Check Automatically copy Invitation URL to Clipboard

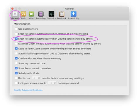coord(16,54)
